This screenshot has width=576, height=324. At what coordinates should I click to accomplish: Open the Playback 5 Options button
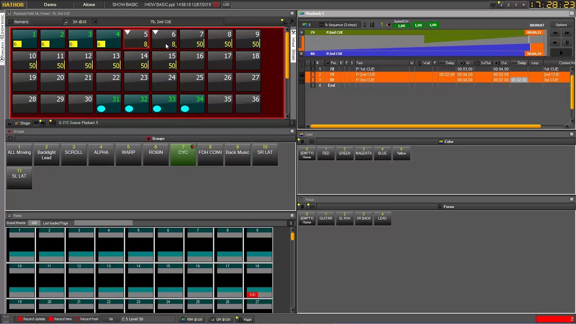(561, 25)
